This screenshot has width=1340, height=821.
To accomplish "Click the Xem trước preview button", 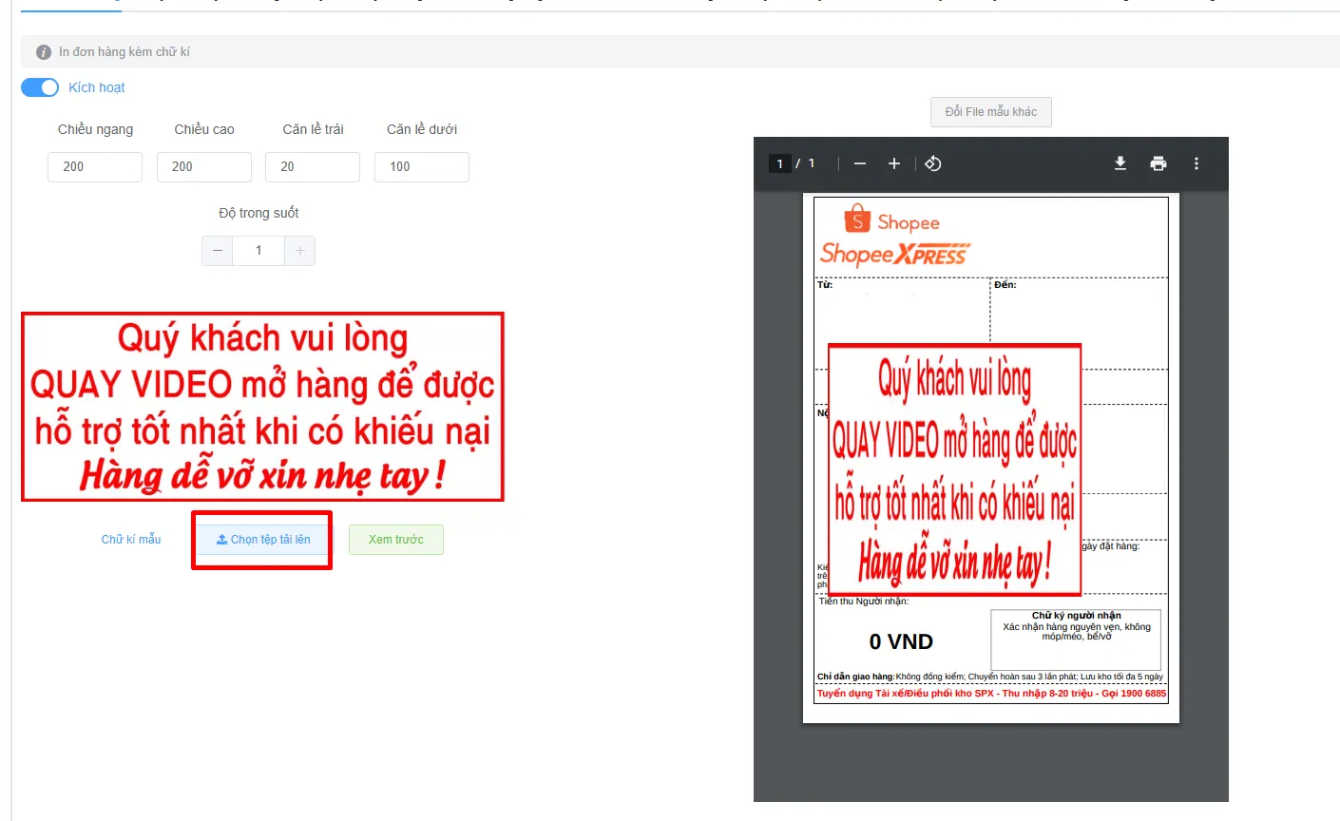I will 396,540.
